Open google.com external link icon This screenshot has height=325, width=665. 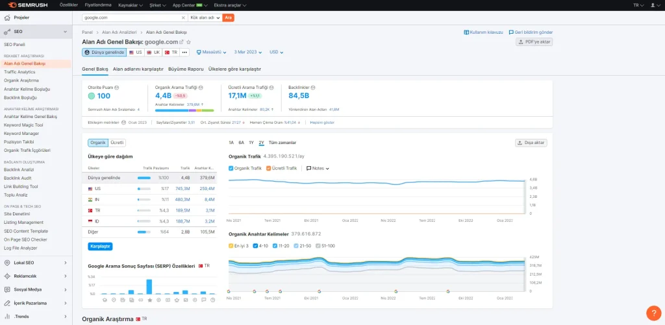[182, 42]
